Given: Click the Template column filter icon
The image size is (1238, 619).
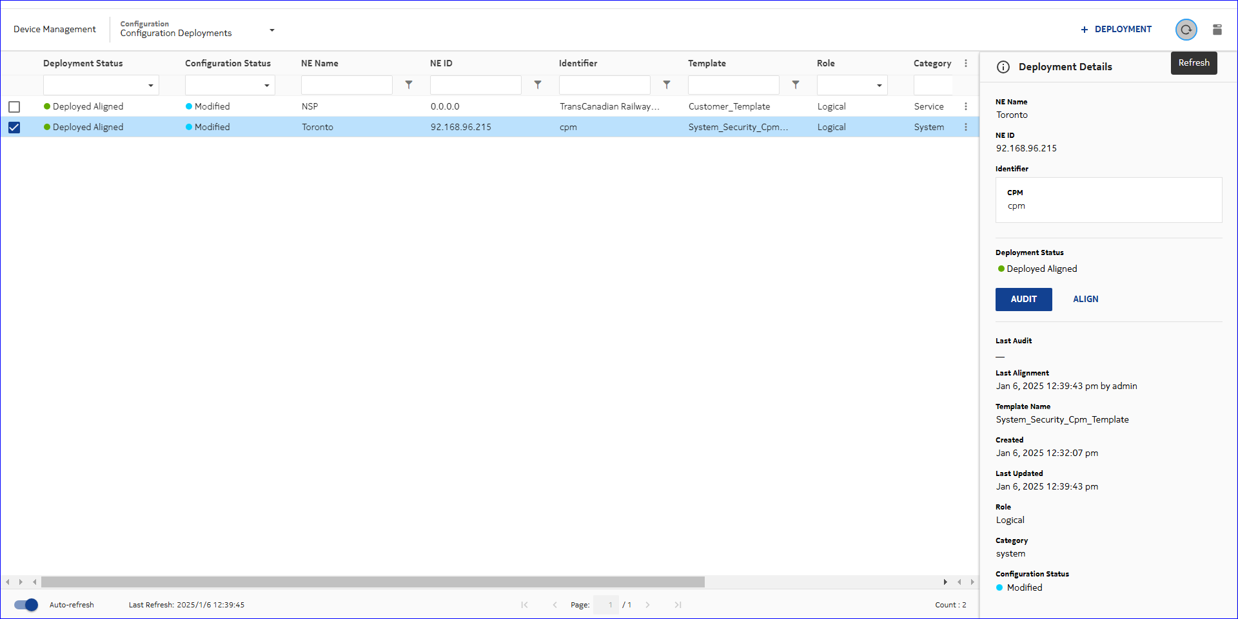Looking at the screenshot, I should [796, 85].
